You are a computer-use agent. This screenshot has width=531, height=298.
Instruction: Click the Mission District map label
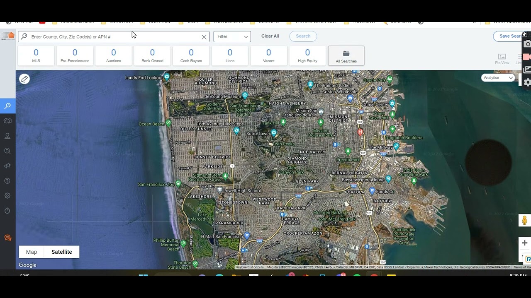click(339, 119)
